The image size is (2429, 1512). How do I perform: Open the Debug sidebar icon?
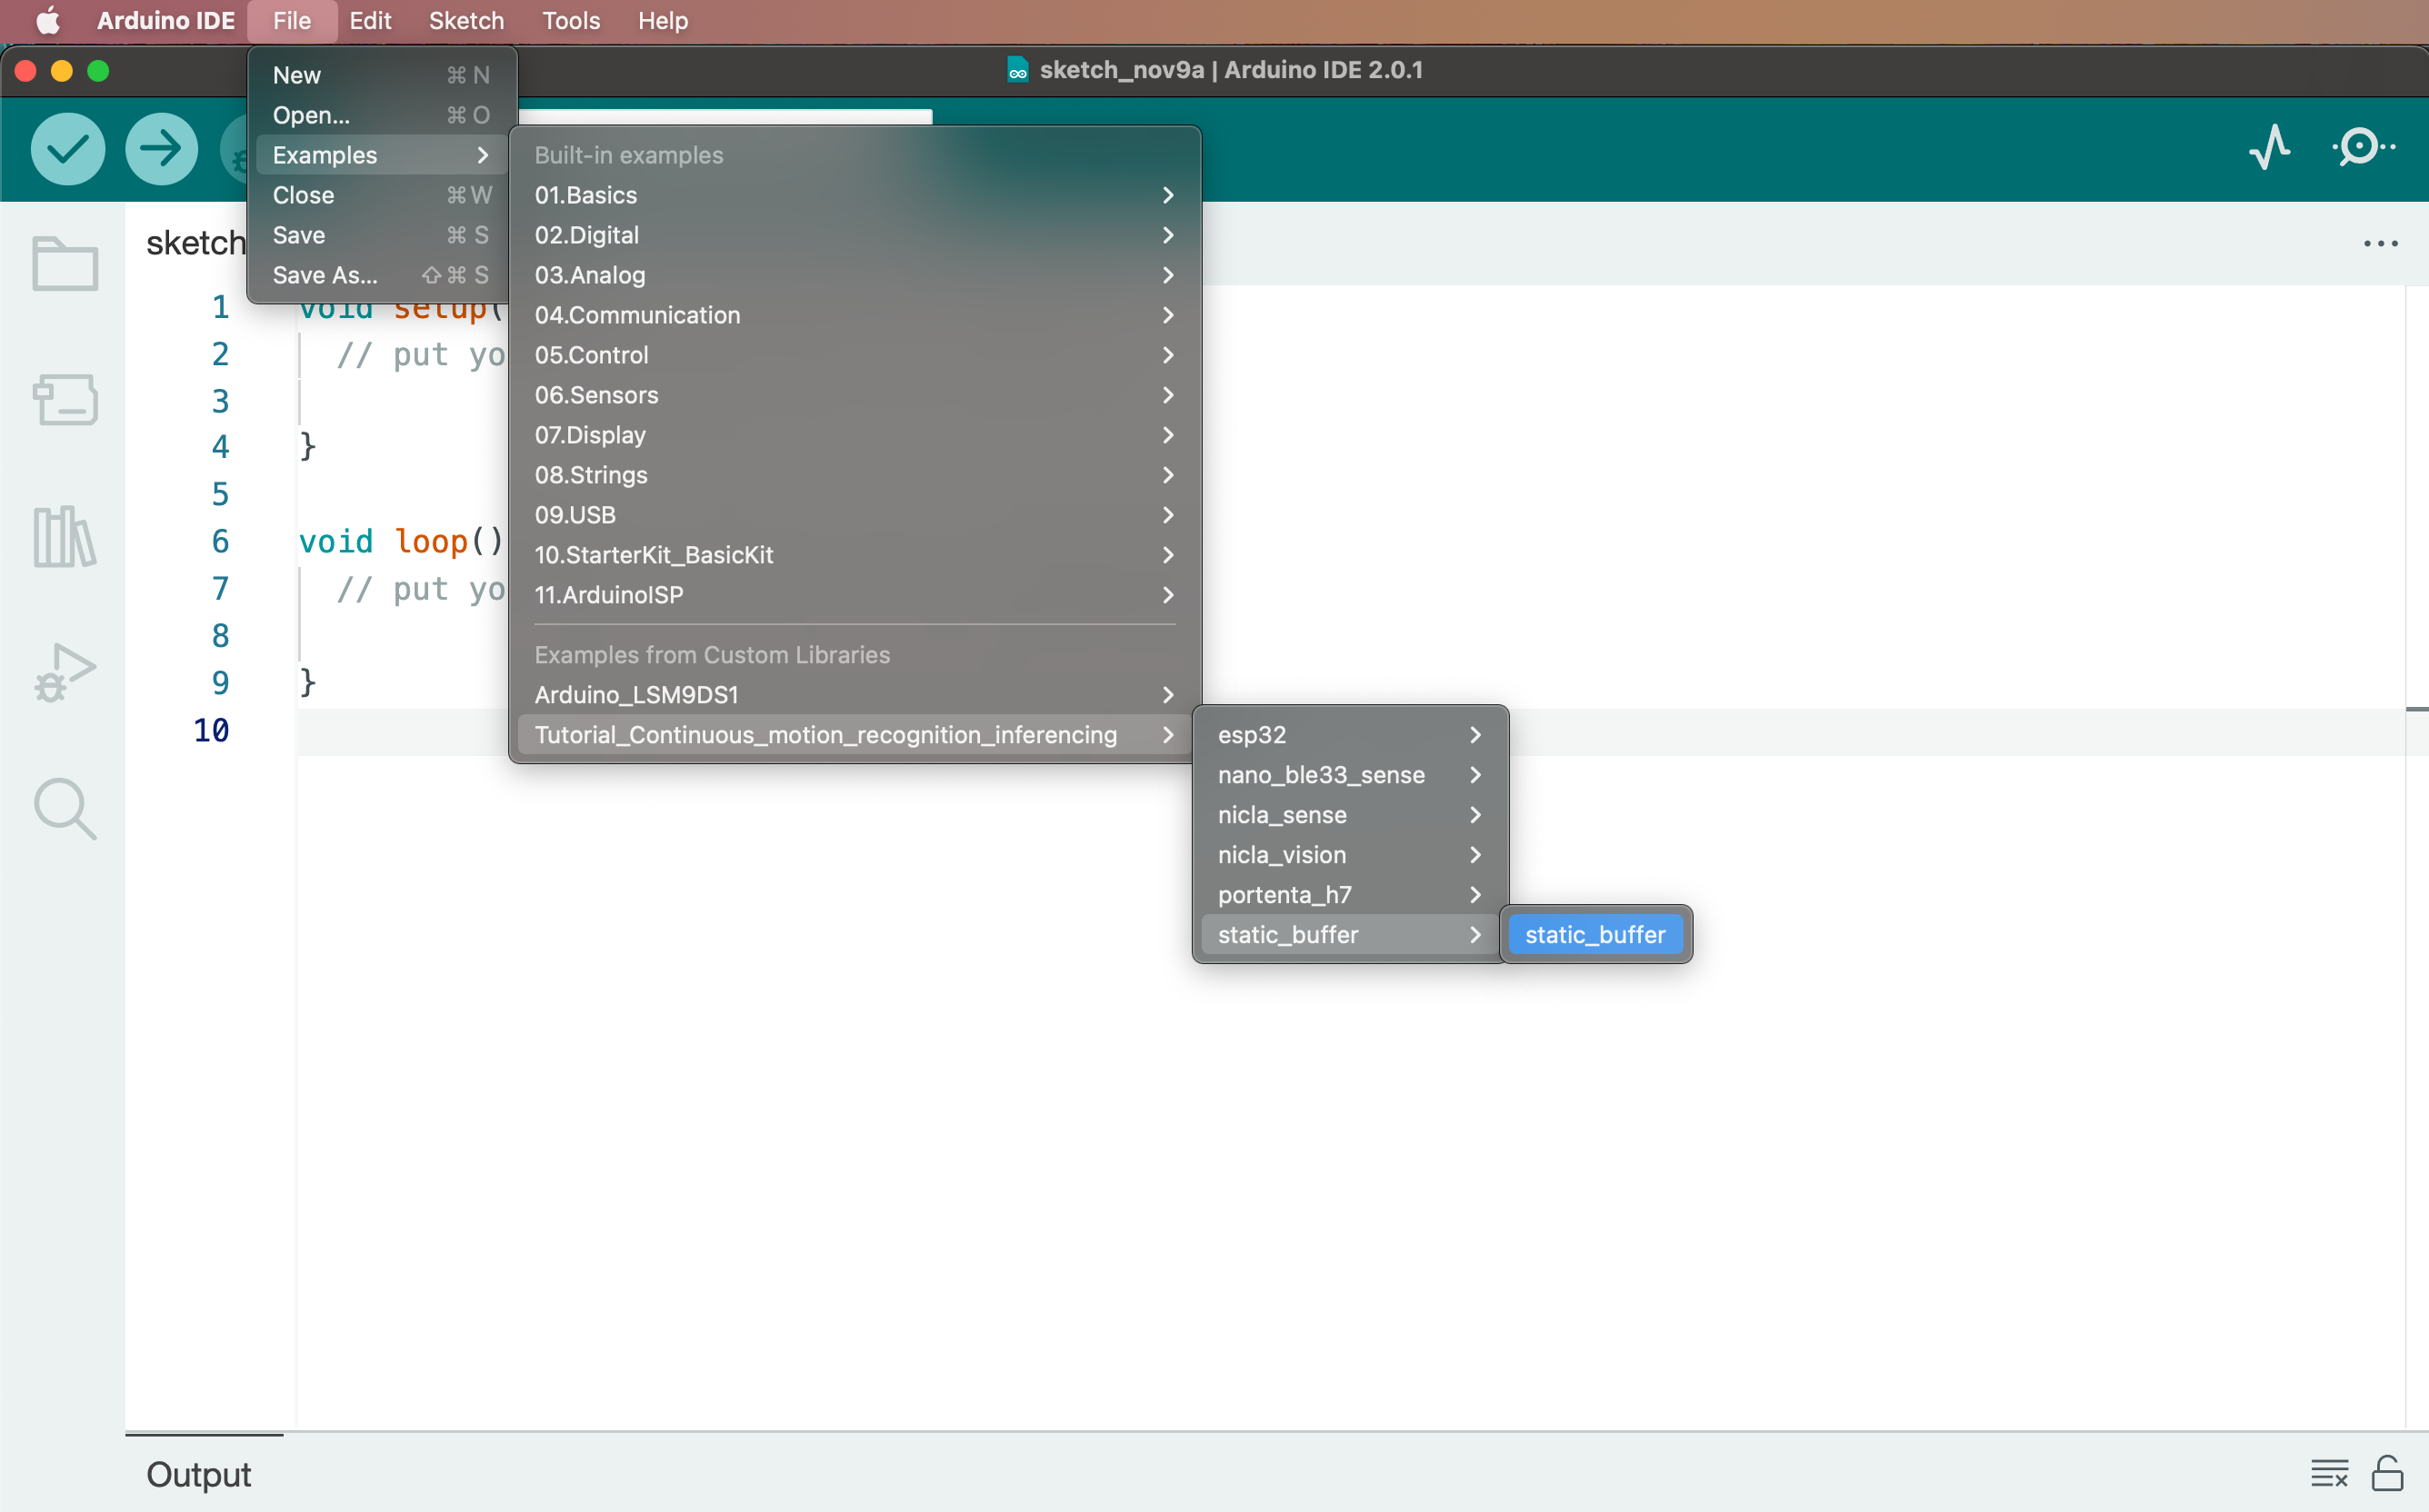click(65, 672)
